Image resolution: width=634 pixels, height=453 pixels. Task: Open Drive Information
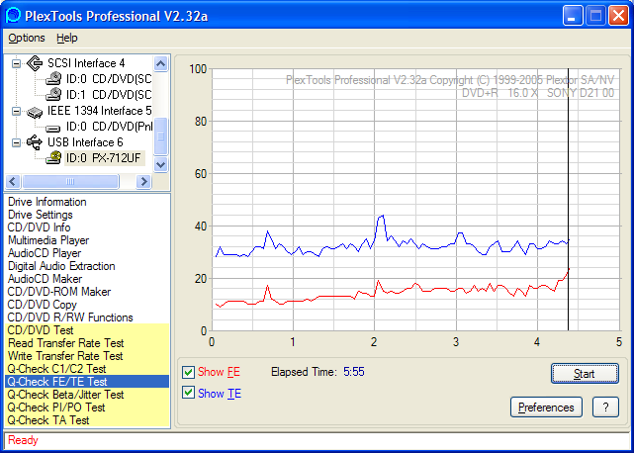(46, 202)
